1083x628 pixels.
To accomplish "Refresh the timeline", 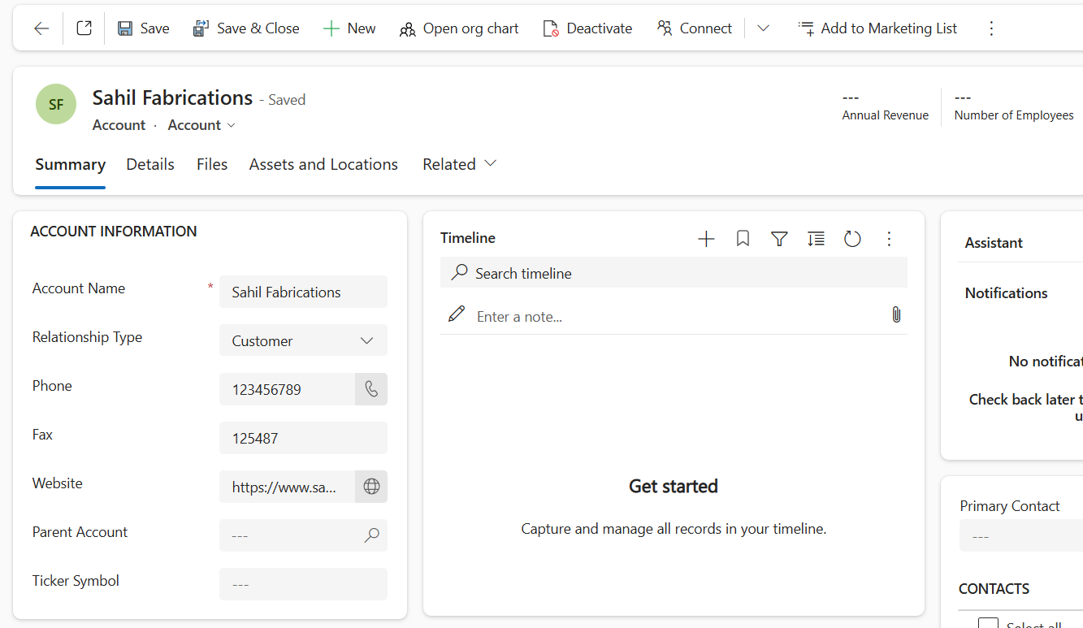I will coord(852,238).
